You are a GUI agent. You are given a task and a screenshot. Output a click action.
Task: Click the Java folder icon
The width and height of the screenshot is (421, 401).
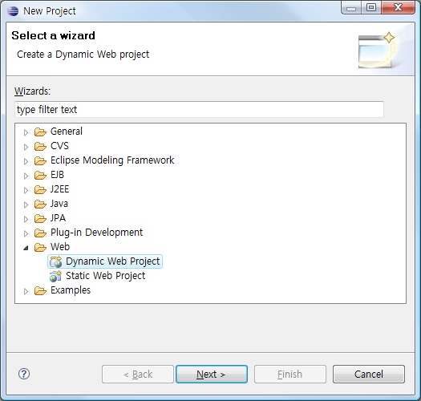[x=40, y=205]
